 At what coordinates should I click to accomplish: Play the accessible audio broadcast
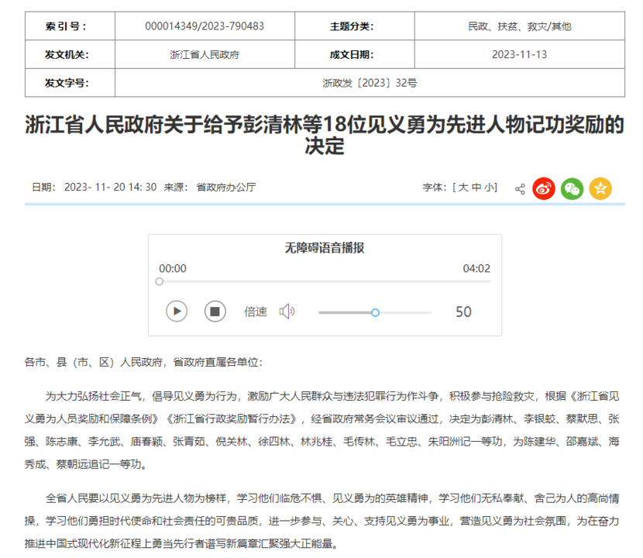(x=177, y=312)
